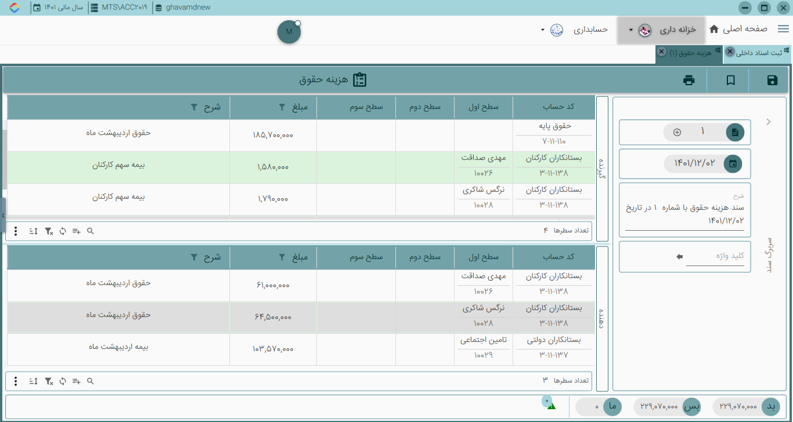Click the گیرنده vertical section label
Viewport: 793px width, 422px height.
(x=602, y=168)
